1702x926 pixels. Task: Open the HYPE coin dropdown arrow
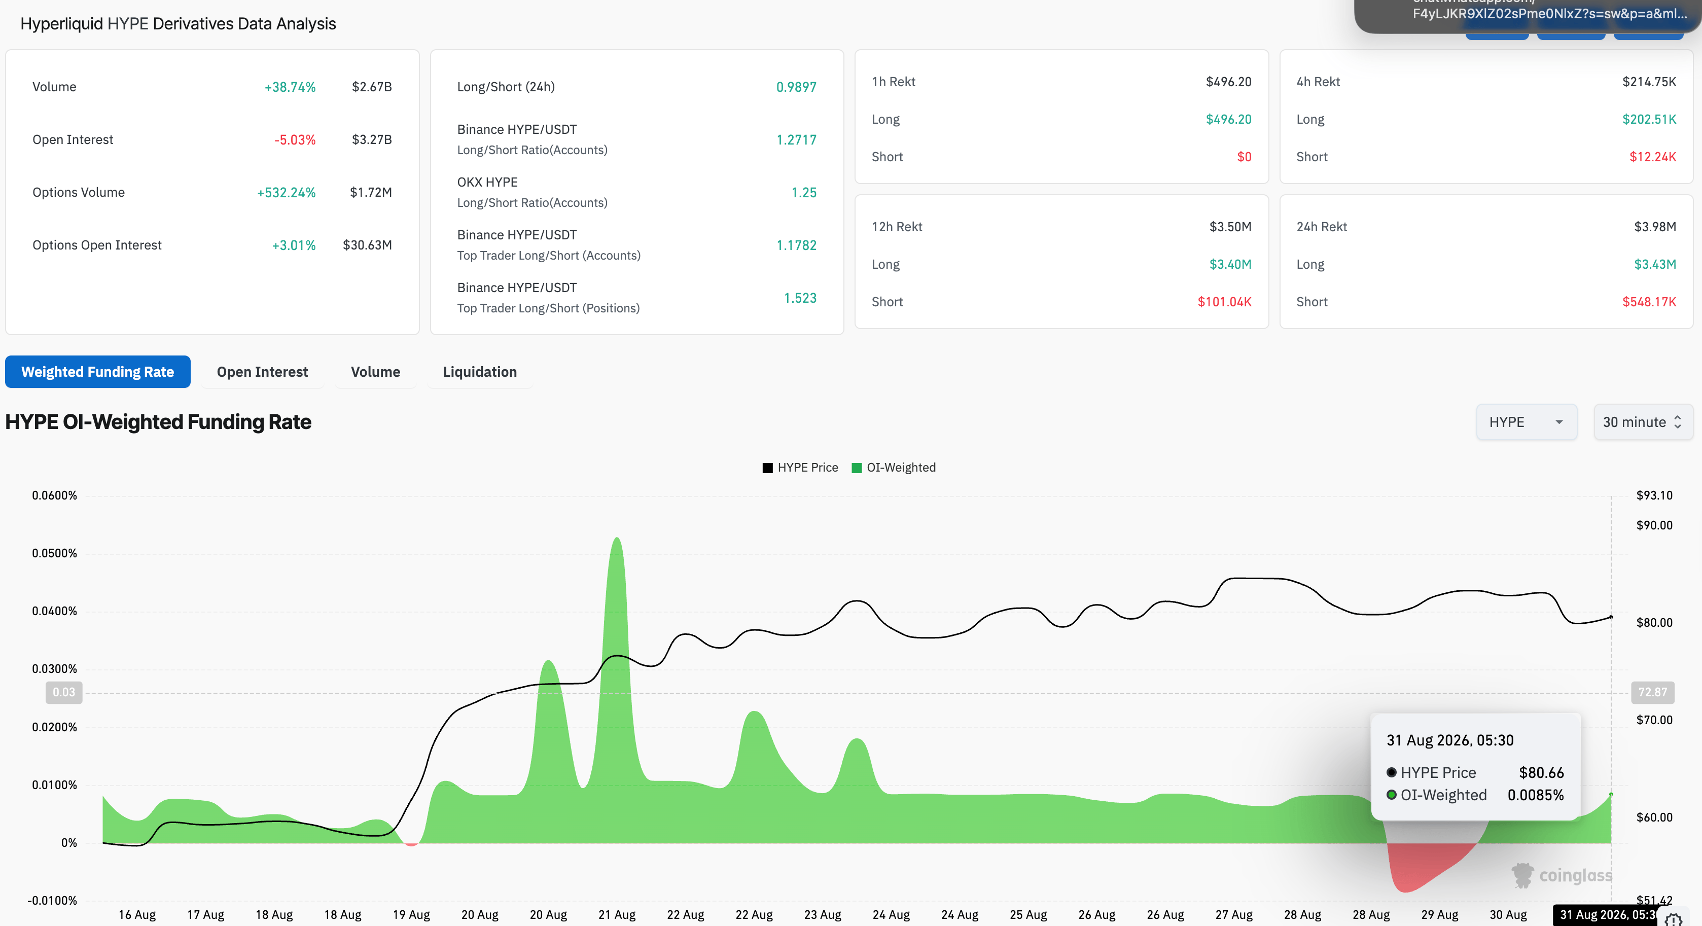coord(1558,422)
